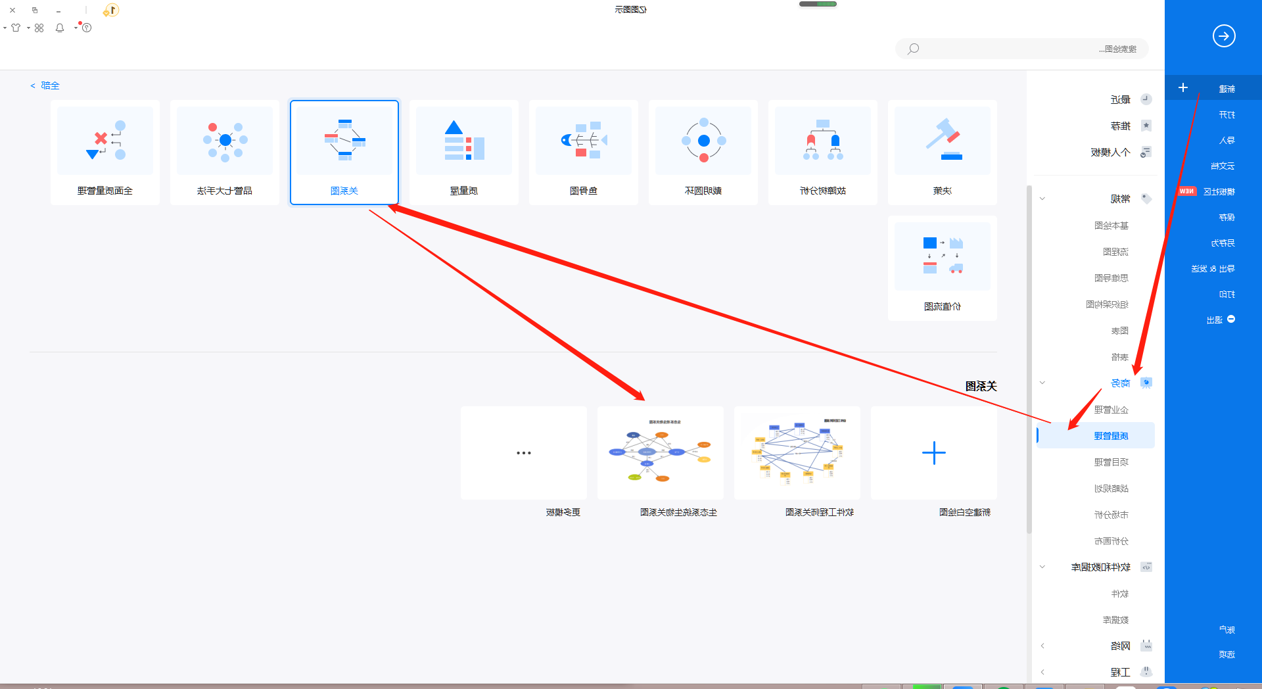Click the magnifier search icon
The height and width of the screenshot is (689, 1262).
pos(913,49)
